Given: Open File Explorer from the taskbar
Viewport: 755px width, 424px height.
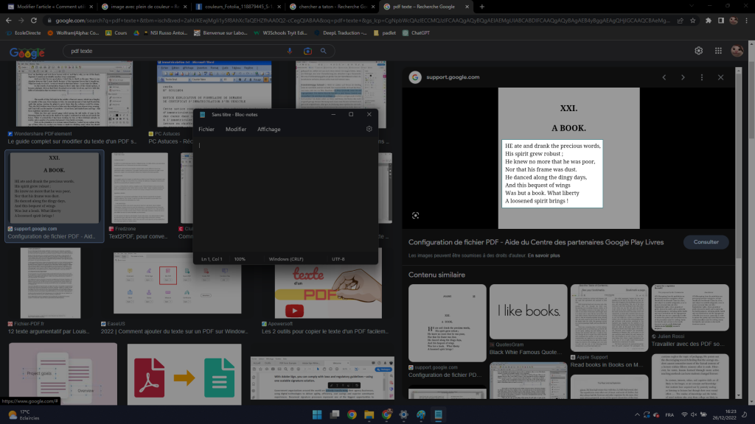Looking at the screenshot, I should (x=369, y=415).
